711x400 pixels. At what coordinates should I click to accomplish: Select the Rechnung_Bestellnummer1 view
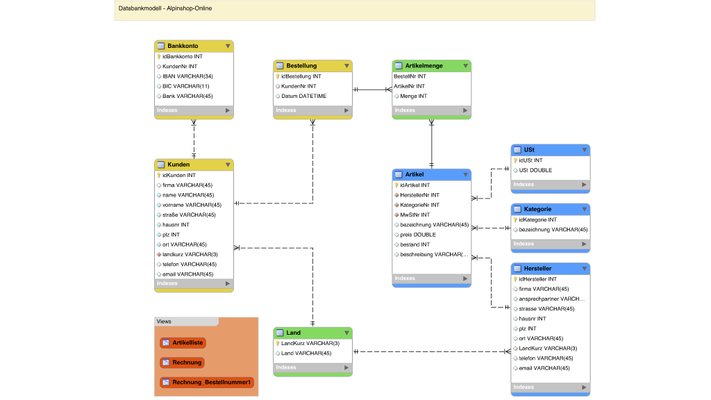click(x=208, y=382)
